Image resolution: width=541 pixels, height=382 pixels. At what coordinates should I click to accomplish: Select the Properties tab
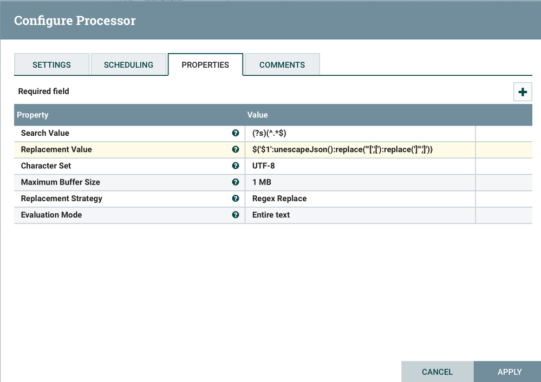coord(205,65)
